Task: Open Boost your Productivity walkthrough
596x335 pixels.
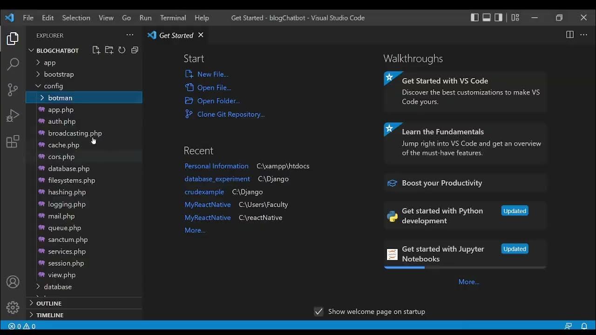Action: (465, 183)
